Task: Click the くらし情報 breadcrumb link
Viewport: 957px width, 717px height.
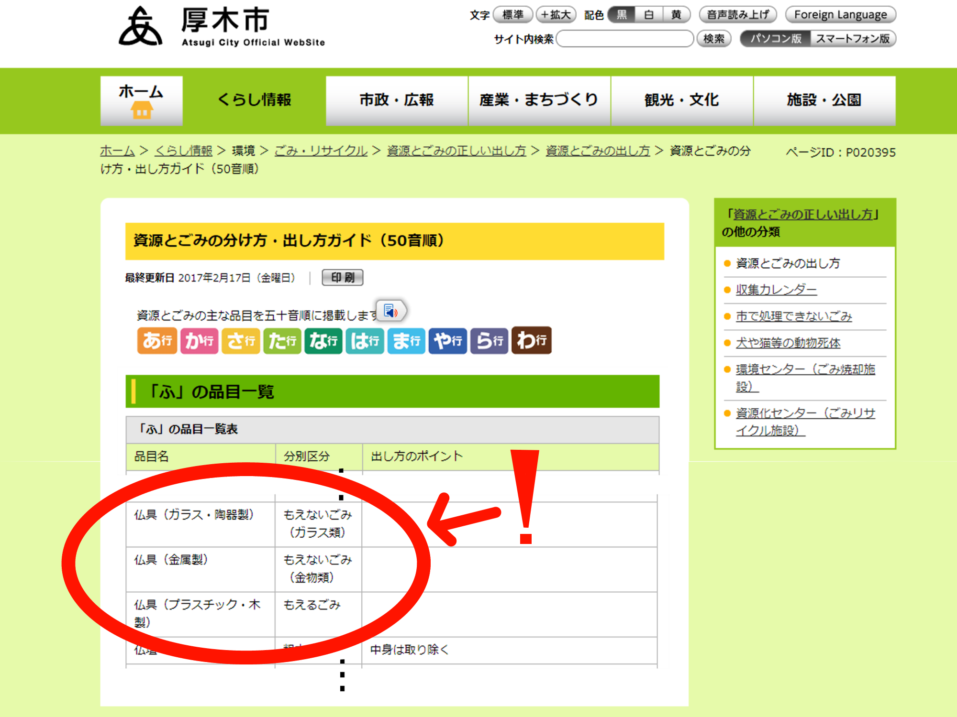Action: click(x=183, y=151)
